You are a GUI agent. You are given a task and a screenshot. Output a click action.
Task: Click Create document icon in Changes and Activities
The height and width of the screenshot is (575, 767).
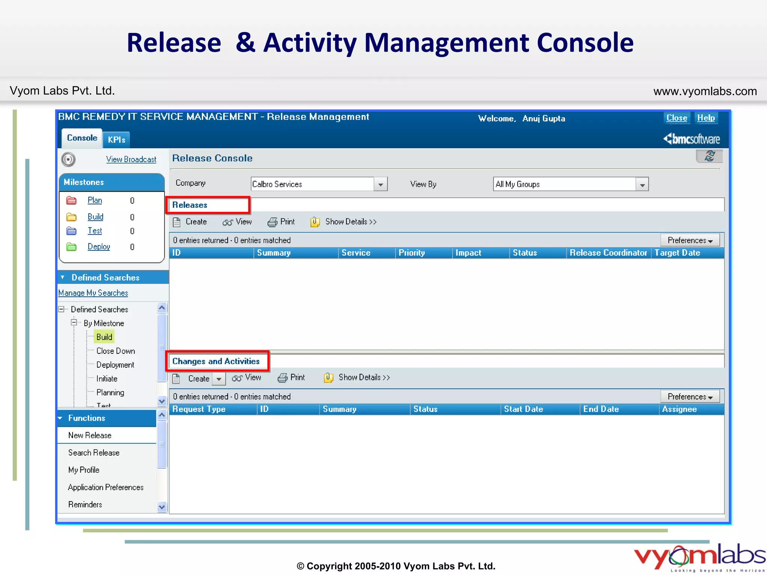[x=176, y=378]
